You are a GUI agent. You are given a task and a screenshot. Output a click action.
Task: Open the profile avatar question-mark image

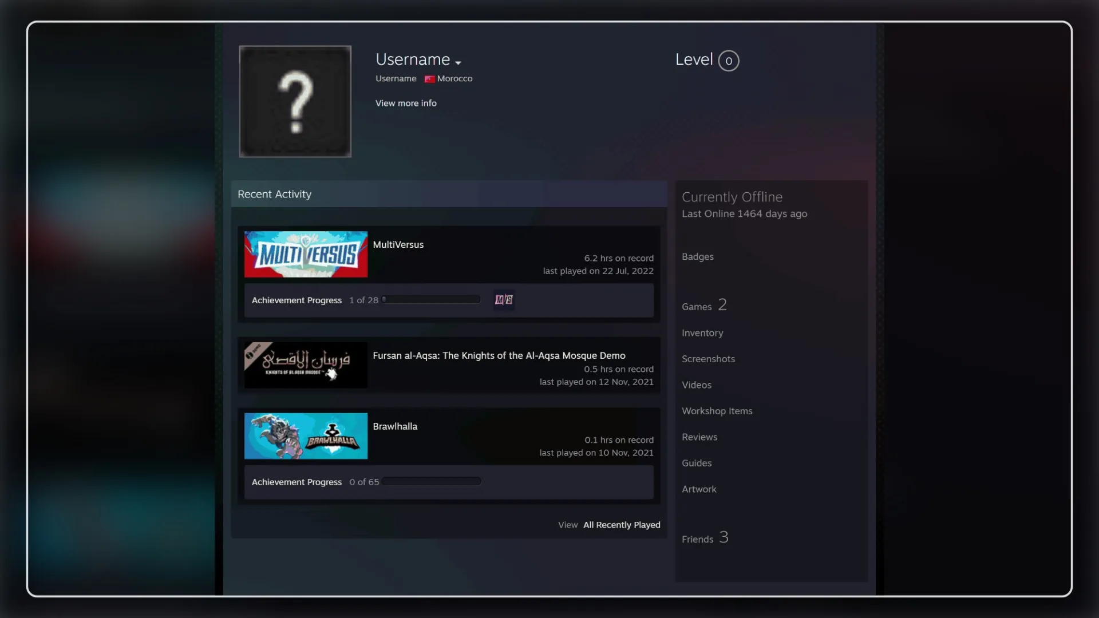click(x=295, y=101)
